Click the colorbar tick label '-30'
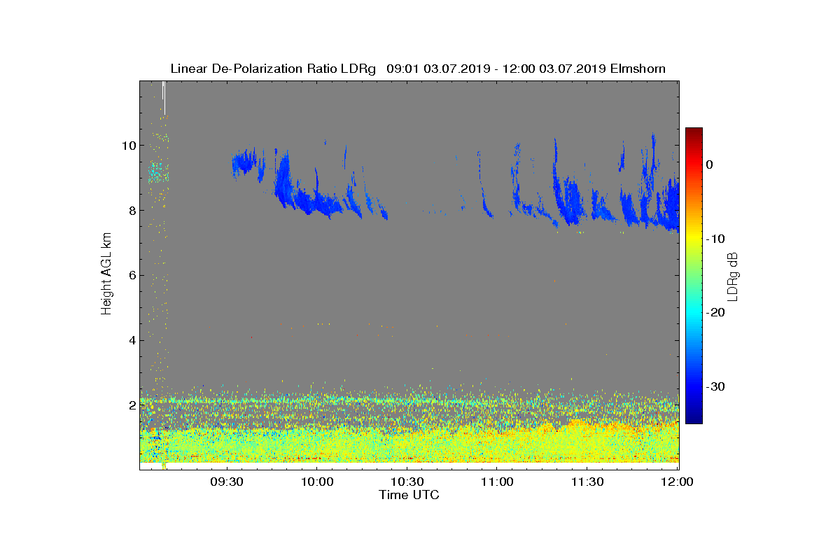Image resolution: width=840 pixels, height=560 pixels. (715, 386)
